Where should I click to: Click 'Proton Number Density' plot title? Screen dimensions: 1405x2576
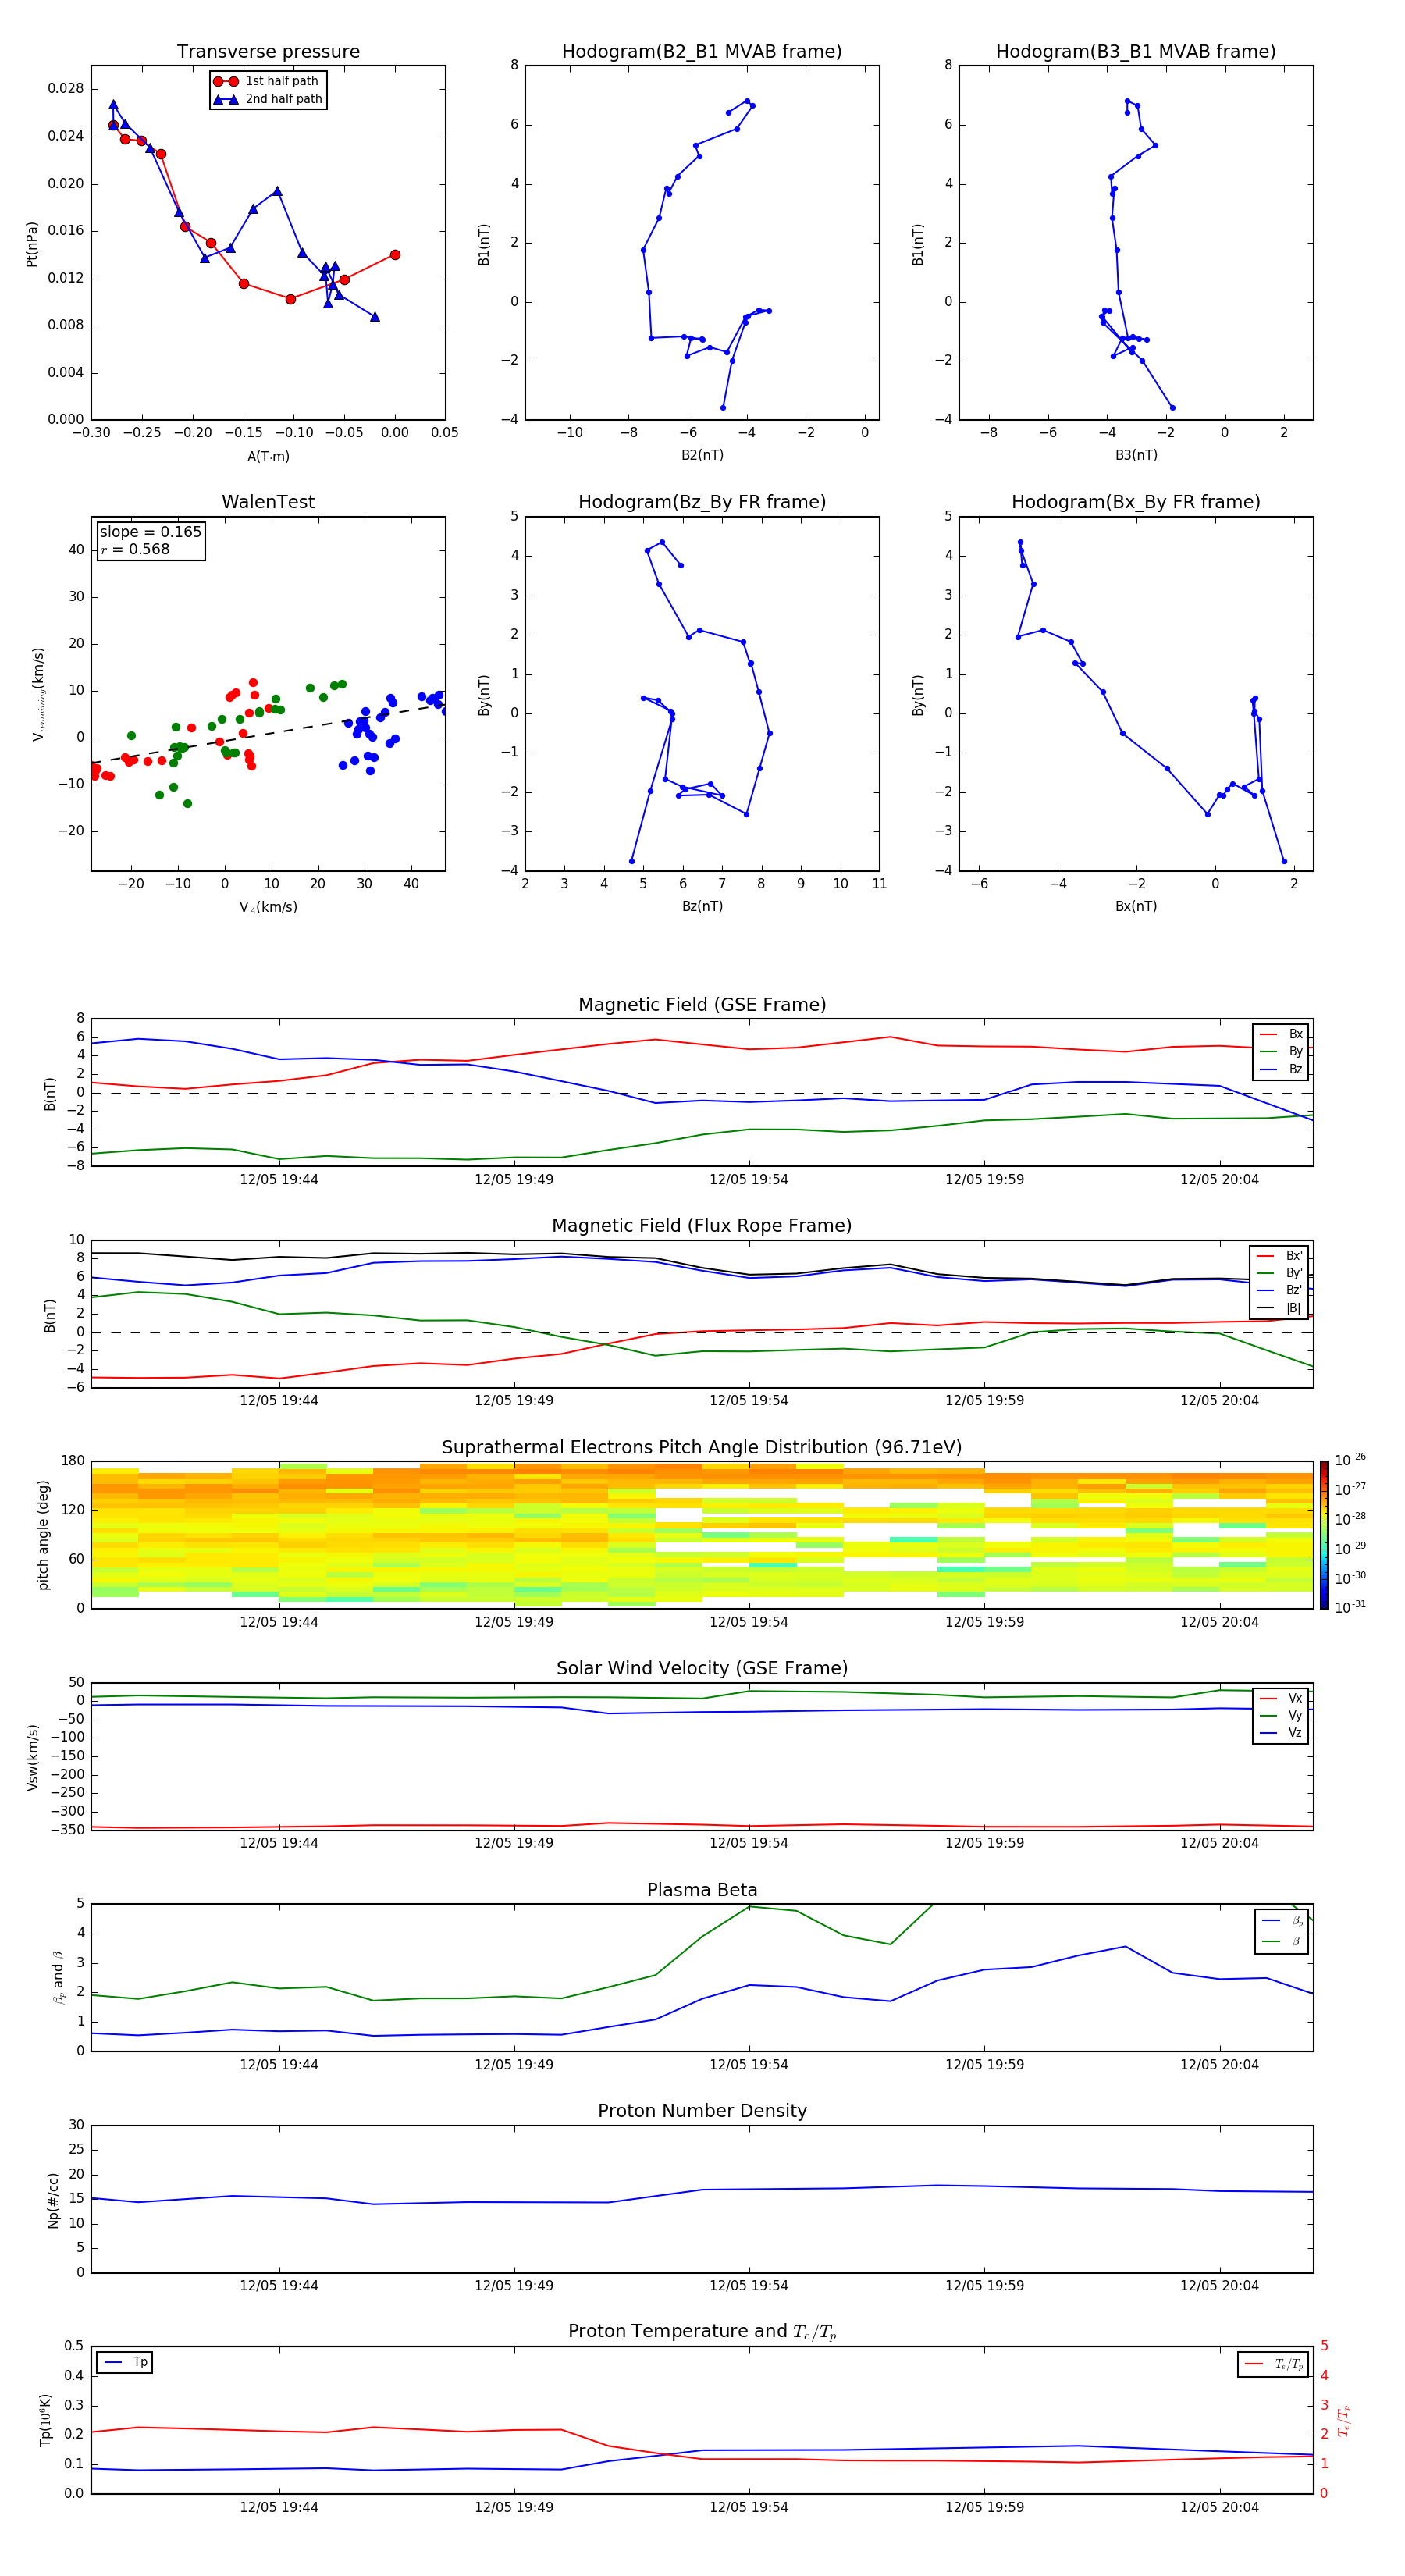click(x=702, y=2111)
